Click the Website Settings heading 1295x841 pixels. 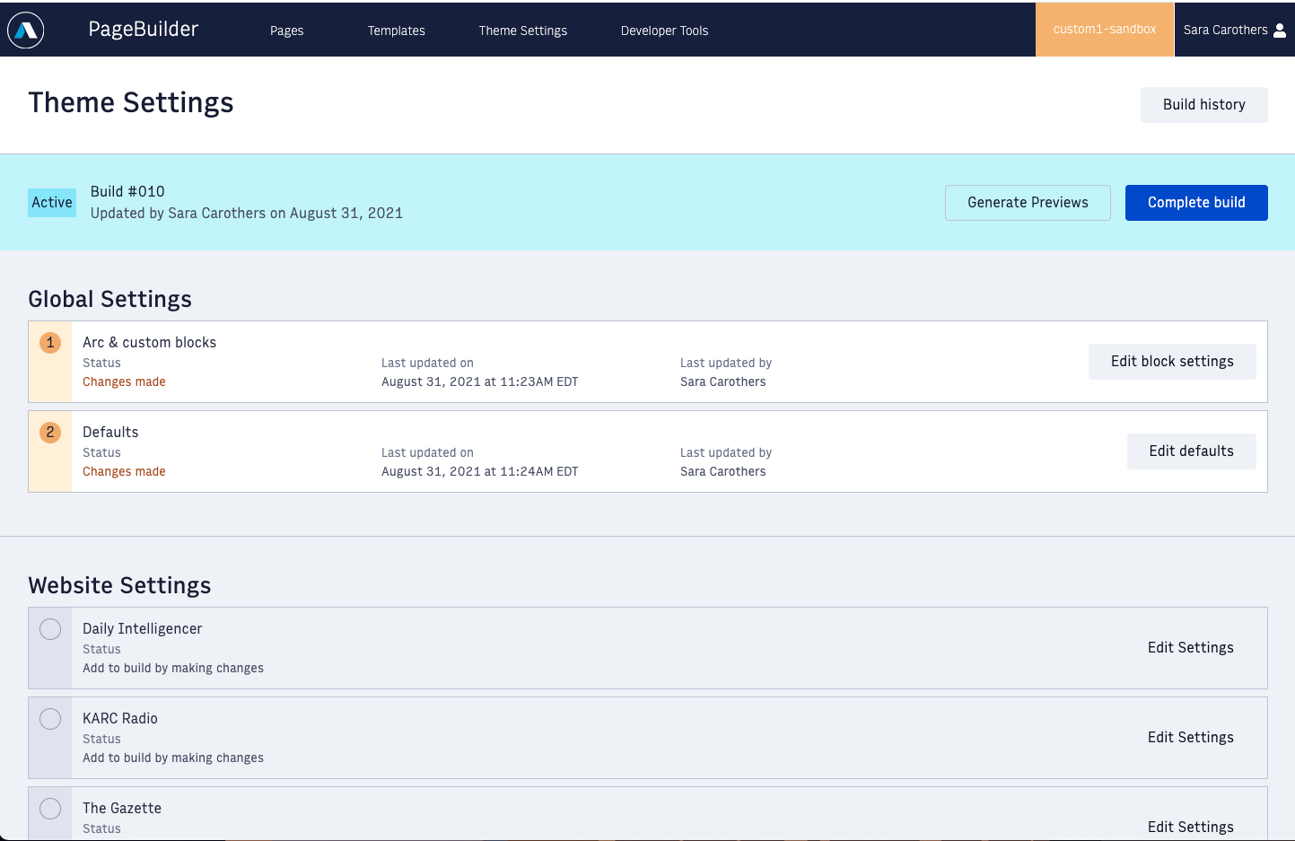click(120, 586)
